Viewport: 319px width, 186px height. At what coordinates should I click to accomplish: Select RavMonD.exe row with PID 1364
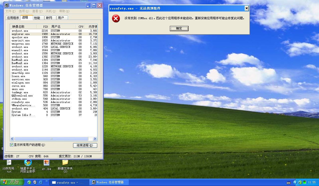tap(54, 63)
